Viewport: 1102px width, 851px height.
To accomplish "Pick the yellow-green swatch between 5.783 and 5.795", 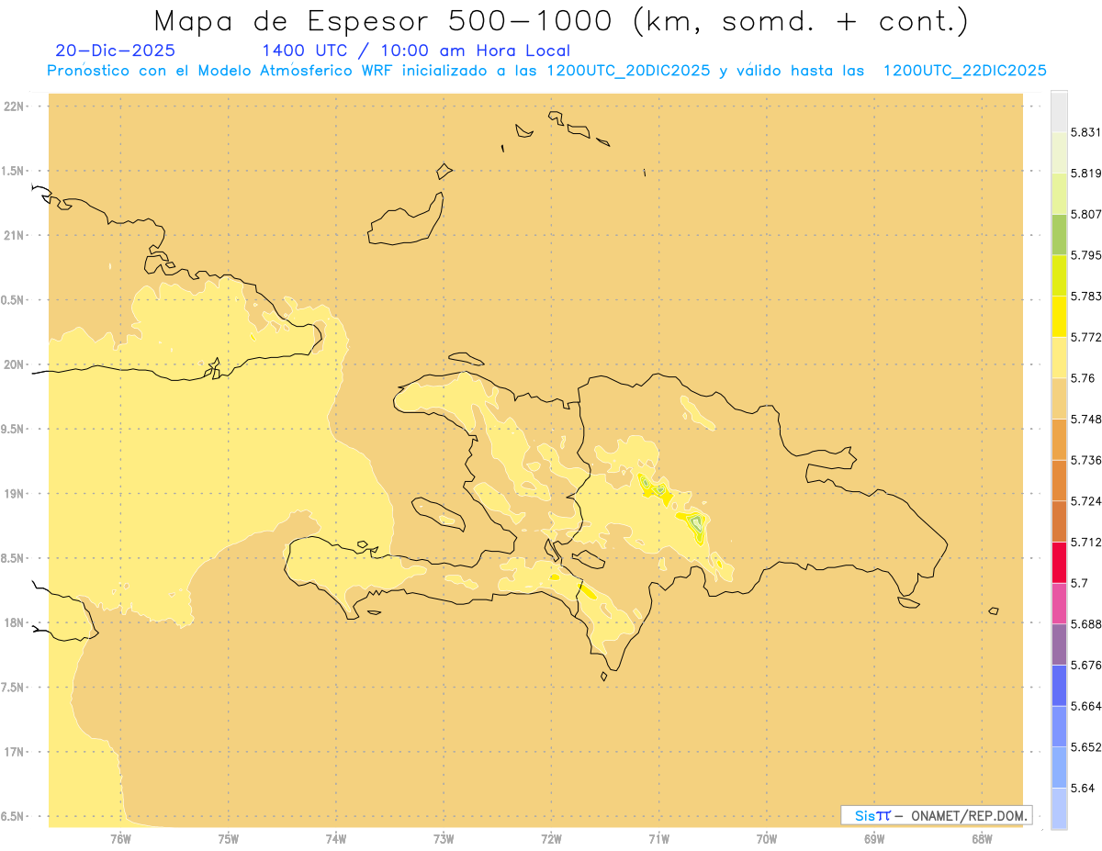I will coord(1059,275).
